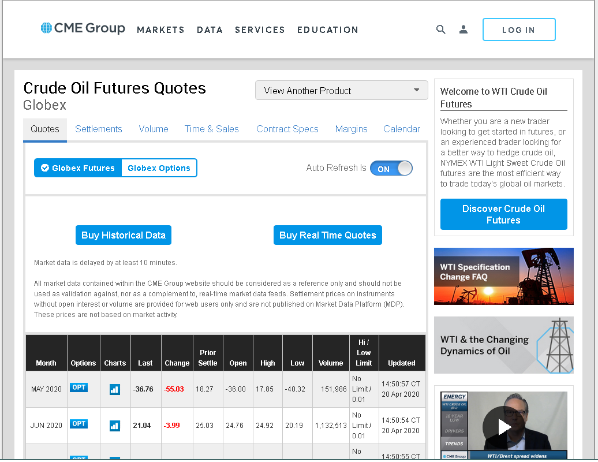The height and width of the screenshot is (462, 598).
Task: Open the user account profile icon
Action: point(464,29)
